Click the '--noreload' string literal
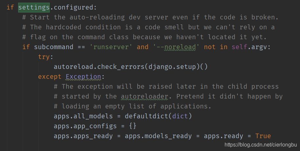This screenshot has height=151, width=300. (x=176, y=47)
